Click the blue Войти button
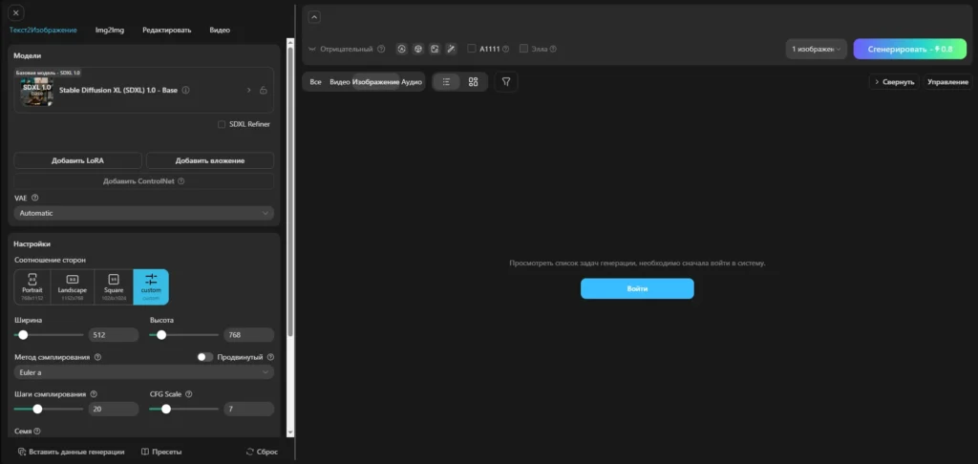This screenshot has width=978, height=464. point(637,288)
